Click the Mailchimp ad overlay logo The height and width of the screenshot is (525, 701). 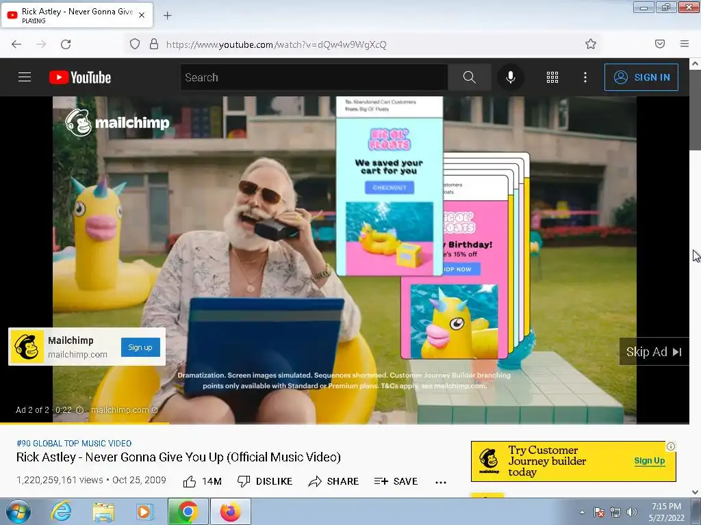(x=27, y=347)
